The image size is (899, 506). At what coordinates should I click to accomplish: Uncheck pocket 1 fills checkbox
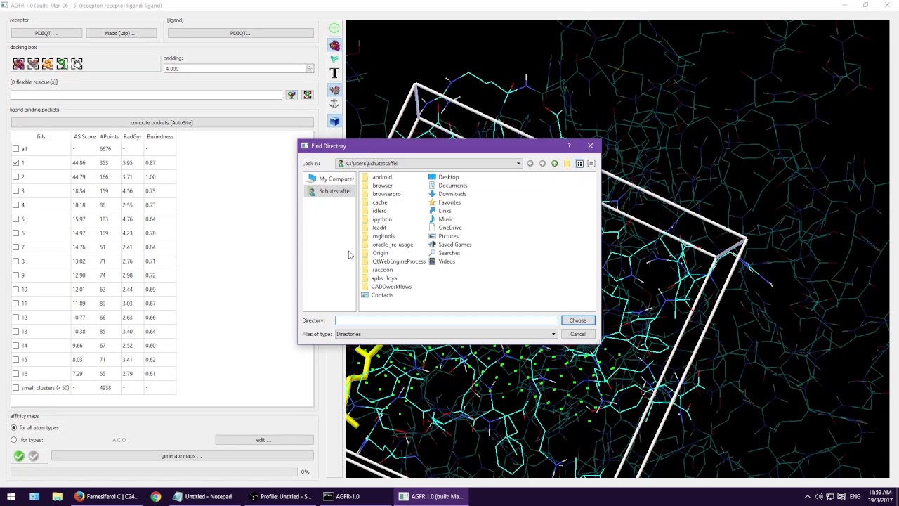[15, 163]
